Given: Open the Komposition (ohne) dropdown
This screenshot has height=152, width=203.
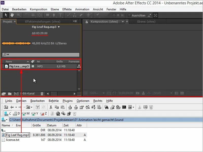Looking at the screenshot, I should 123,22.
